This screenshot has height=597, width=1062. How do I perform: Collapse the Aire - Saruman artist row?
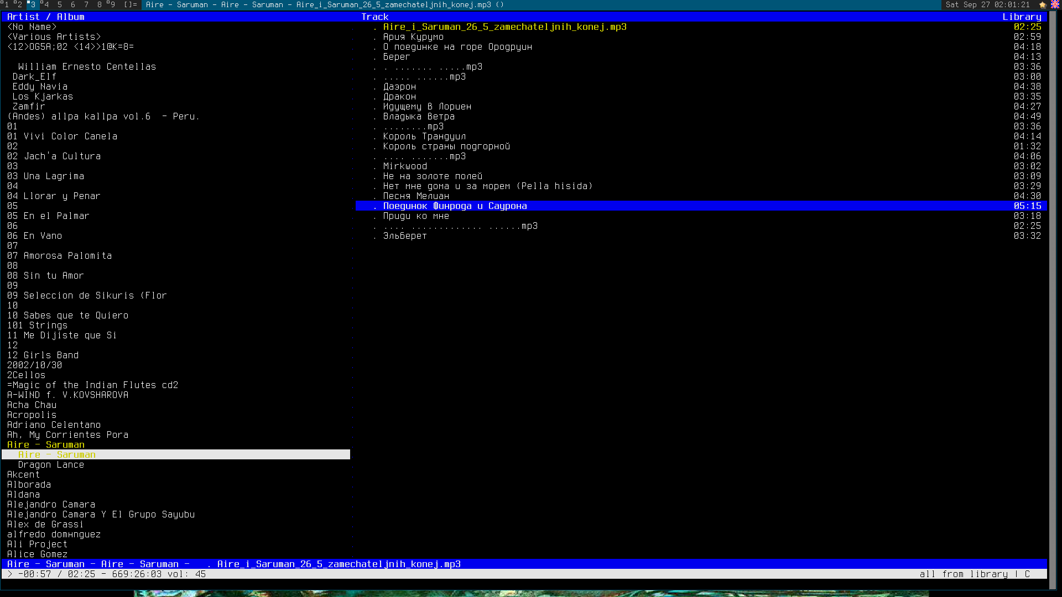pyautogui.click(x=46, y=445)
